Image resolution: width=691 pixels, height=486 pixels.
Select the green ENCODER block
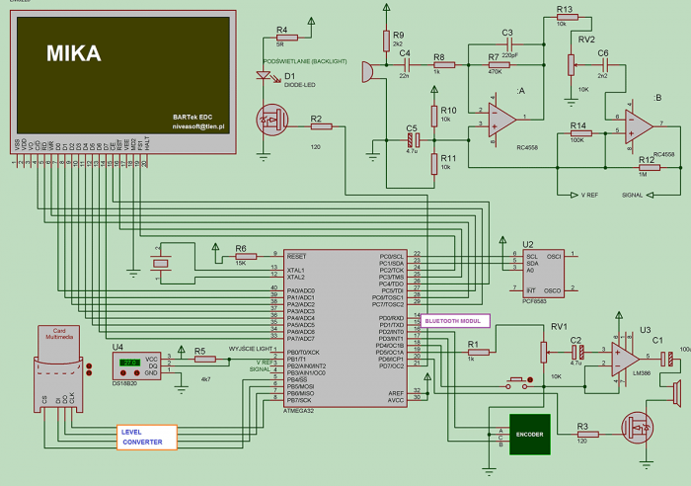tap(528, 433)
